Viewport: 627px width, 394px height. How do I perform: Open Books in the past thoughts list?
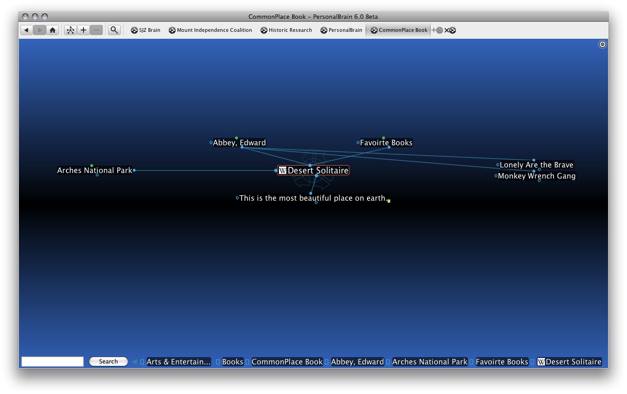tap(232, 362)
